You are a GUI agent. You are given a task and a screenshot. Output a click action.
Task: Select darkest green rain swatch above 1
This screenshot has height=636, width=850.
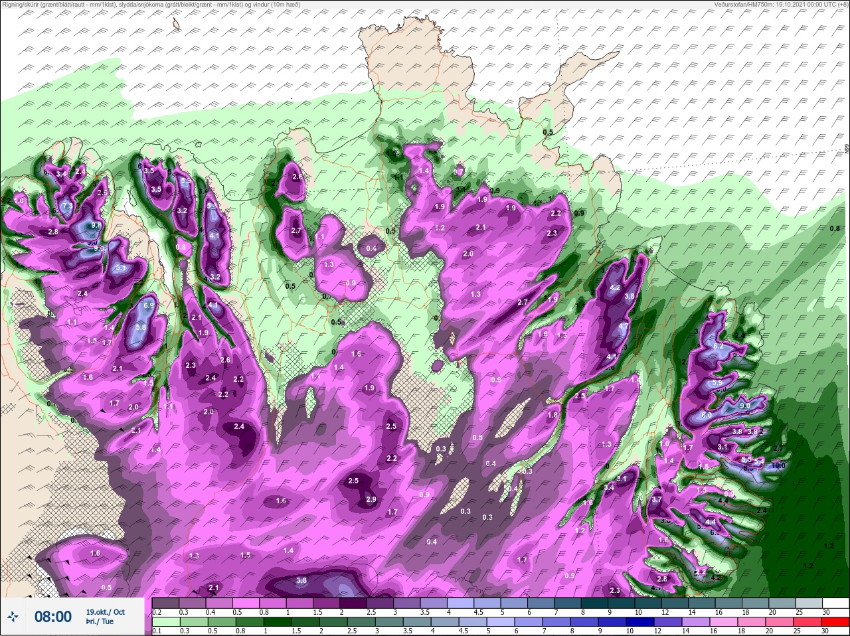click(278, 622)
